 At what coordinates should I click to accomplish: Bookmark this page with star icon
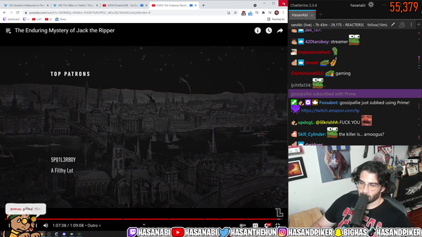(x=235, y=13)
